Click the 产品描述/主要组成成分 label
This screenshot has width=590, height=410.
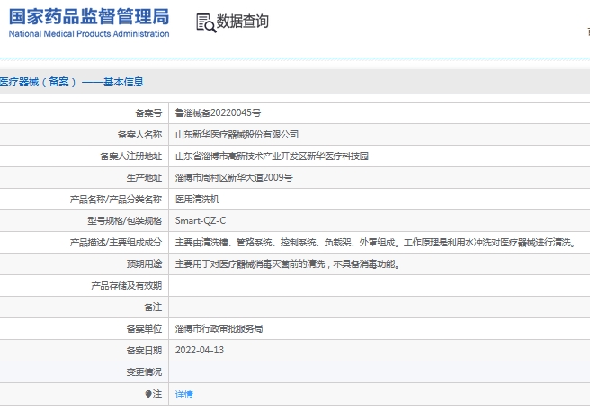(x=116, y=242)
